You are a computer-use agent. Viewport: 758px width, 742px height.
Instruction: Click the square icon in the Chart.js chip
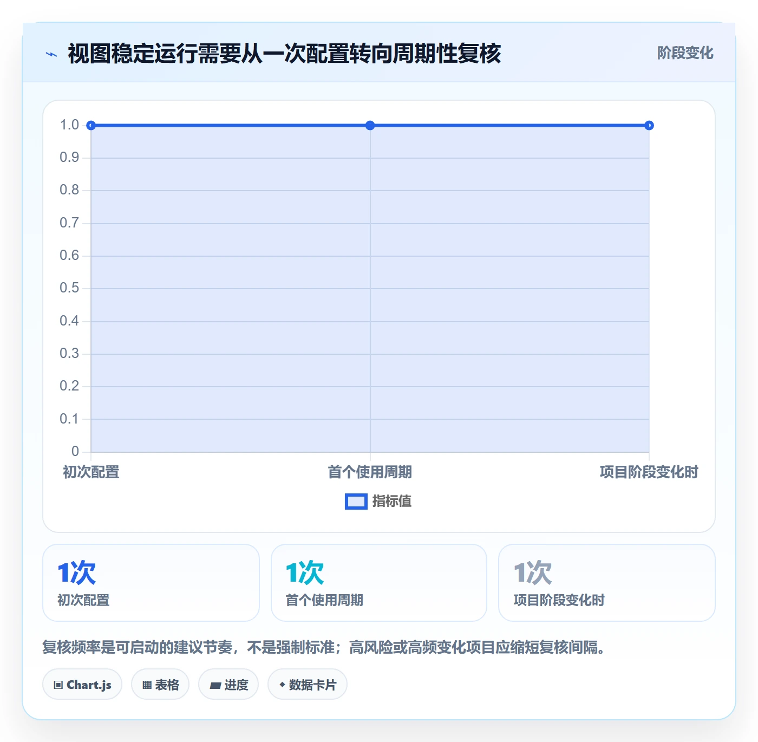click(x=58, y=685)
